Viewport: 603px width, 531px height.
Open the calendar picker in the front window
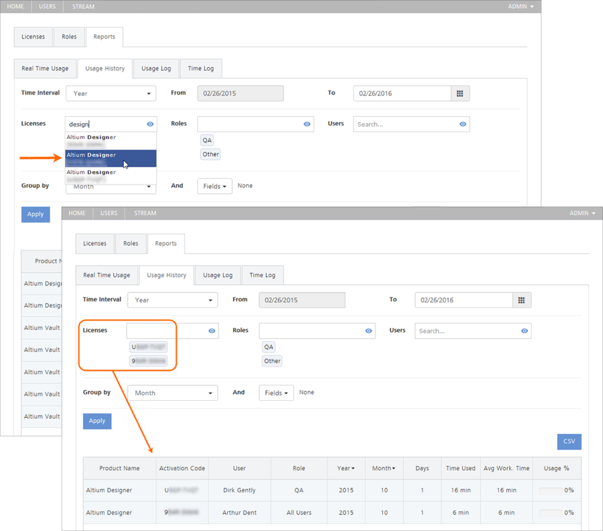tap(521, 300)
